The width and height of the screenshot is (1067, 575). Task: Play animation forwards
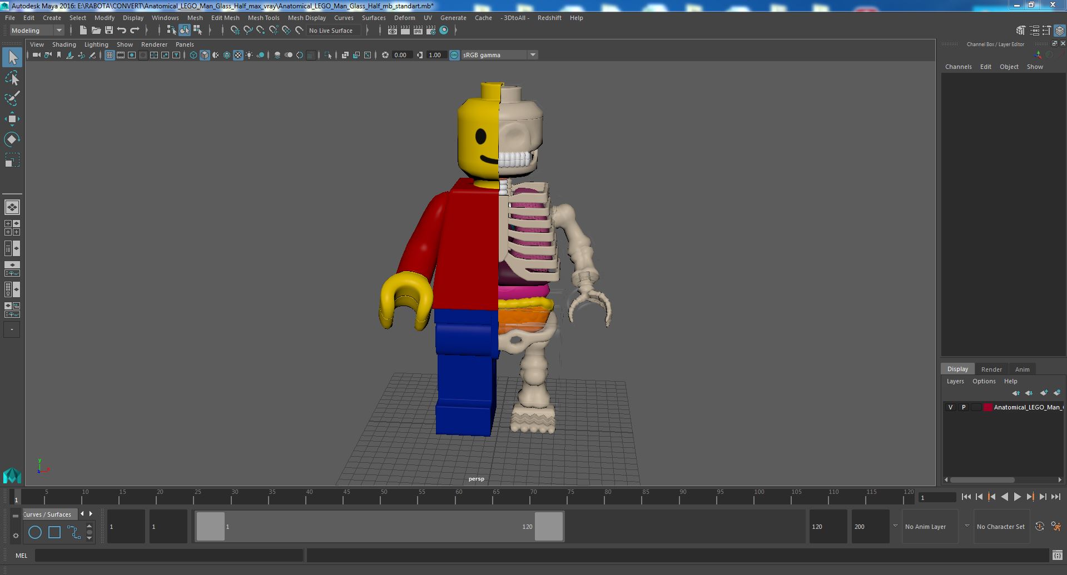(1017, 497)
